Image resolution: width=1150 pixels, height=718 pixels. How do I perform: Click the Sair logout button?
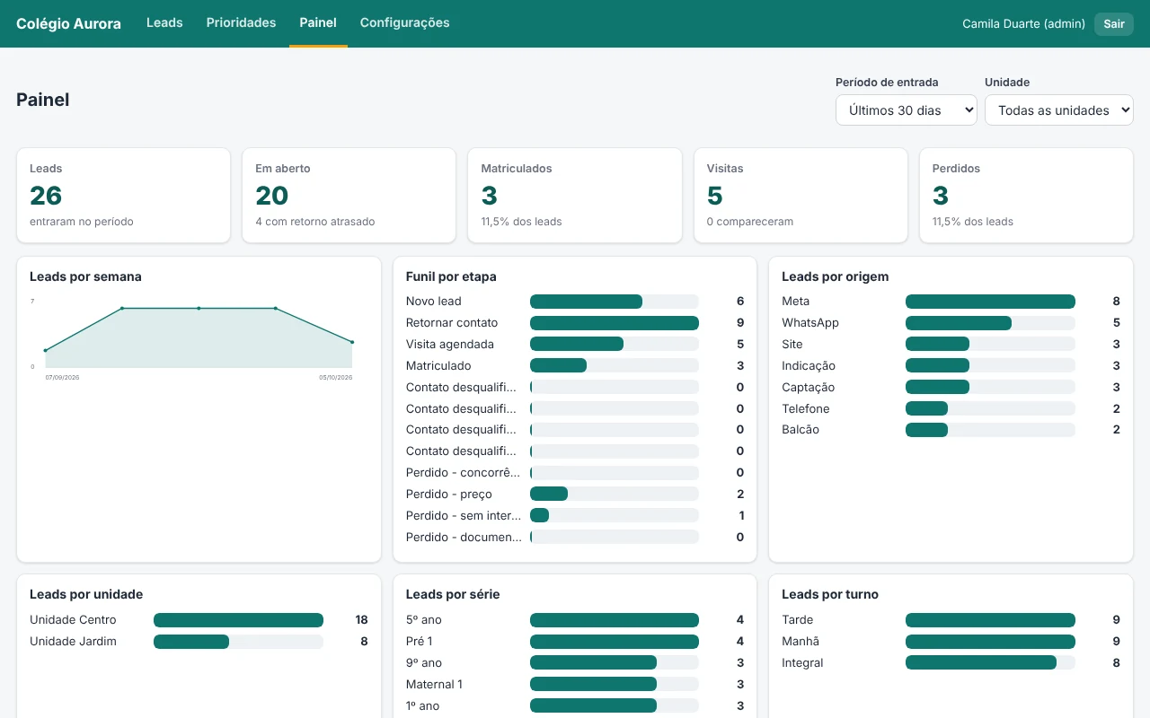[1114, 24]
